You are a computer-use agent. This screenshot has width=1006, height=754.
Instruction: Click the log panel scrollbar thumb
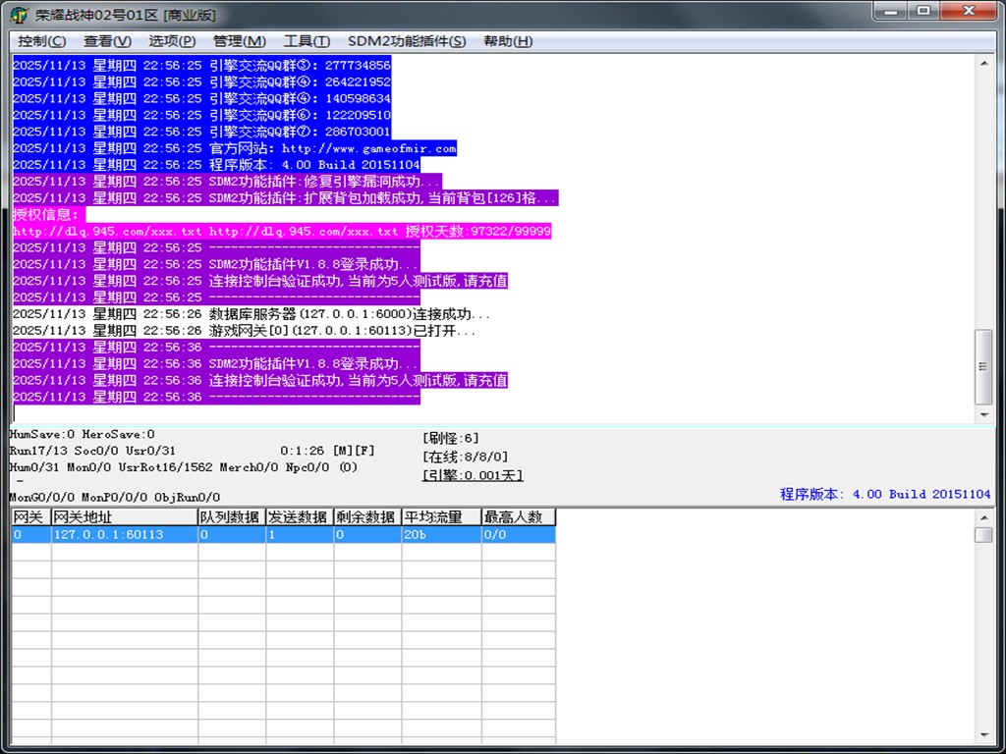point(983,367)
